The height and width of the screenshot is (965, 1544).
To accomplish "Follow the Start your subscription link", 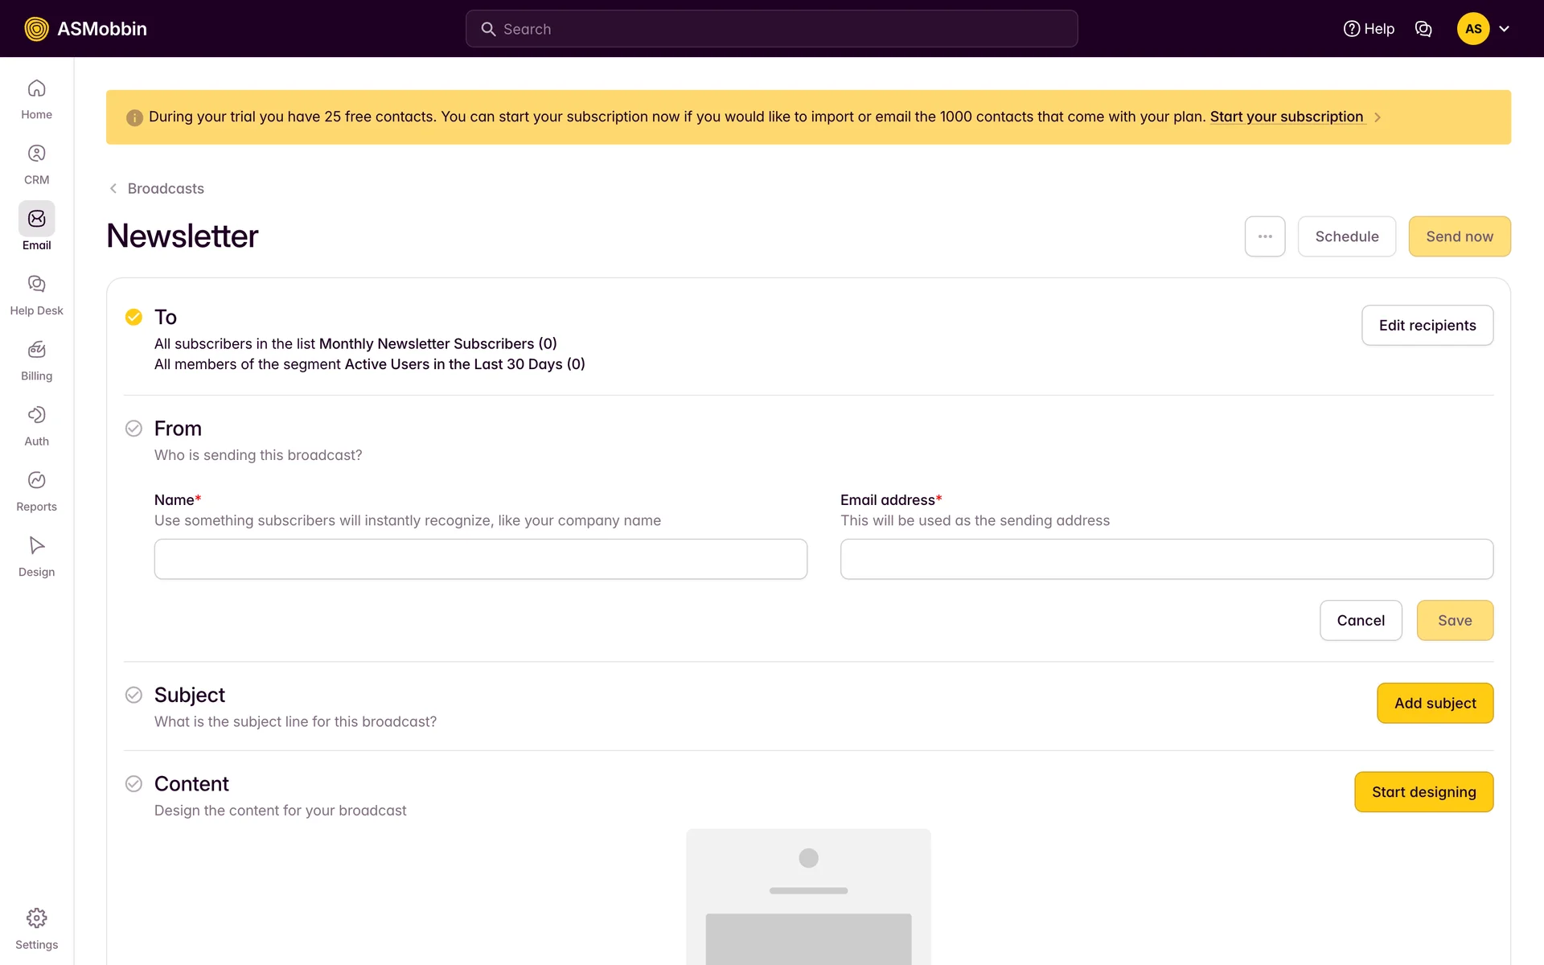I will pos(1286,117).
